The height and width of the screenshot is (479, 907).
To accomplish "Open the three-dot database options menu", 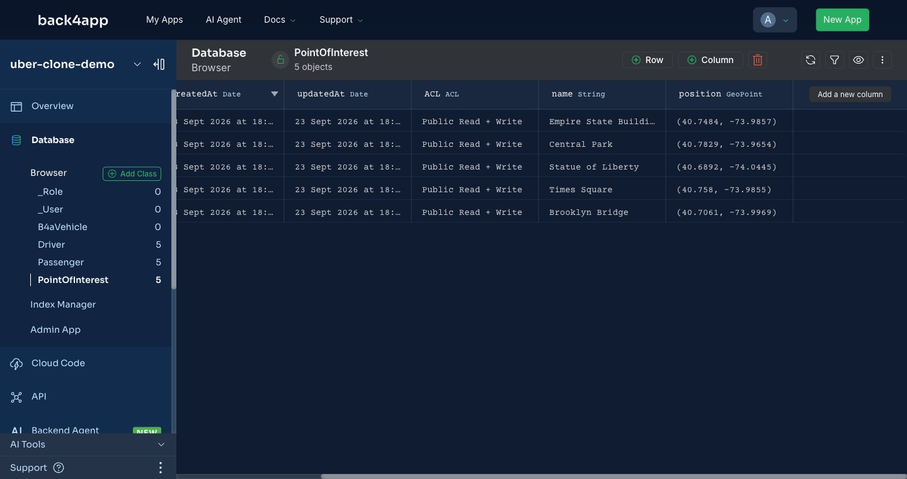I will (882, 60).
